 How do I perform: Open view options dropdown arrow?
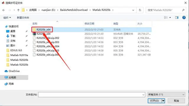170,18
